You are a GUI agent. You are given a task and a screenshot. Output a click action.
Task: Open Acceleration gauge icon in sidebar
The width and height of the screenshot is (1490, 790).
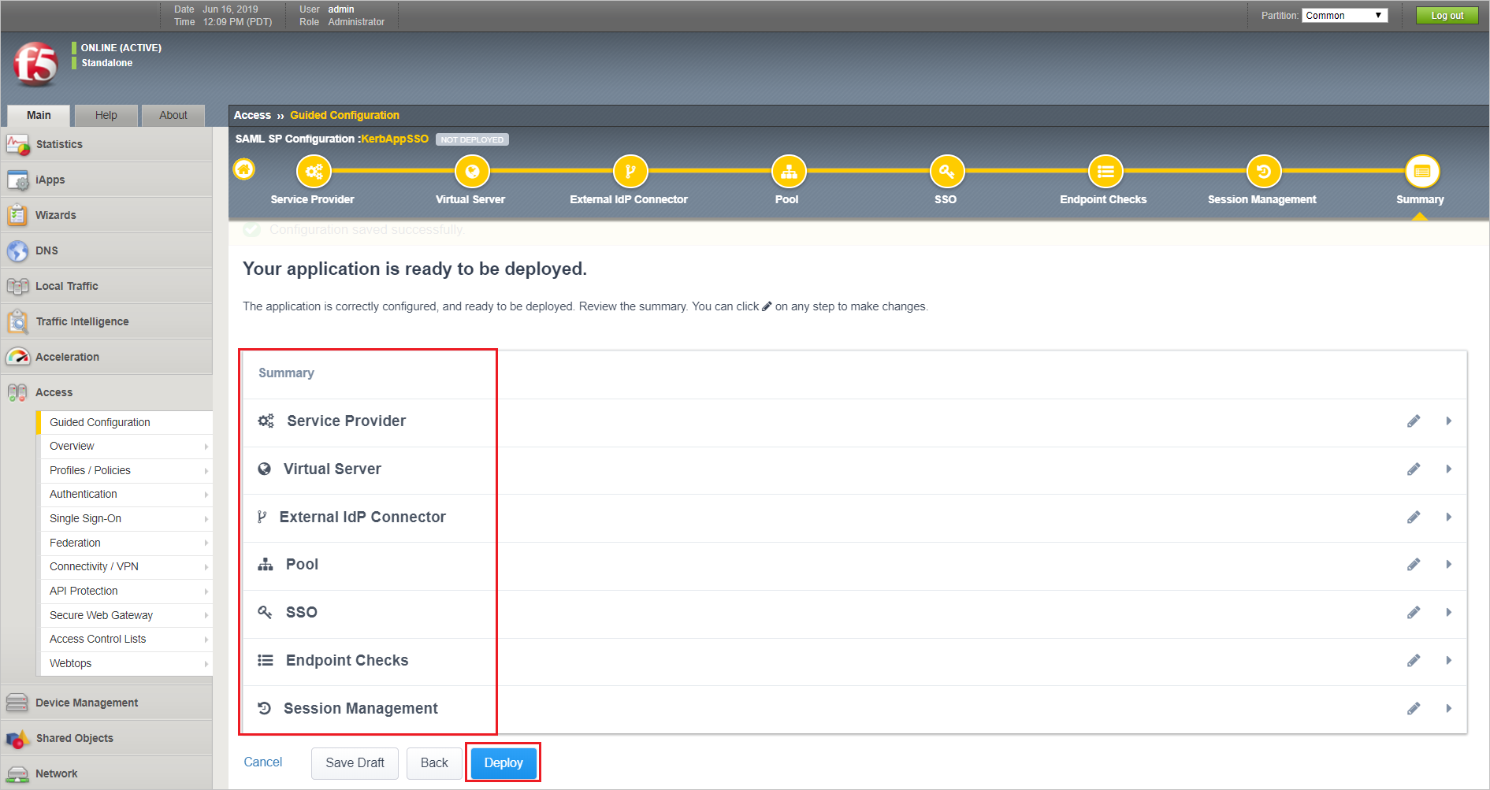click(17, 357)
